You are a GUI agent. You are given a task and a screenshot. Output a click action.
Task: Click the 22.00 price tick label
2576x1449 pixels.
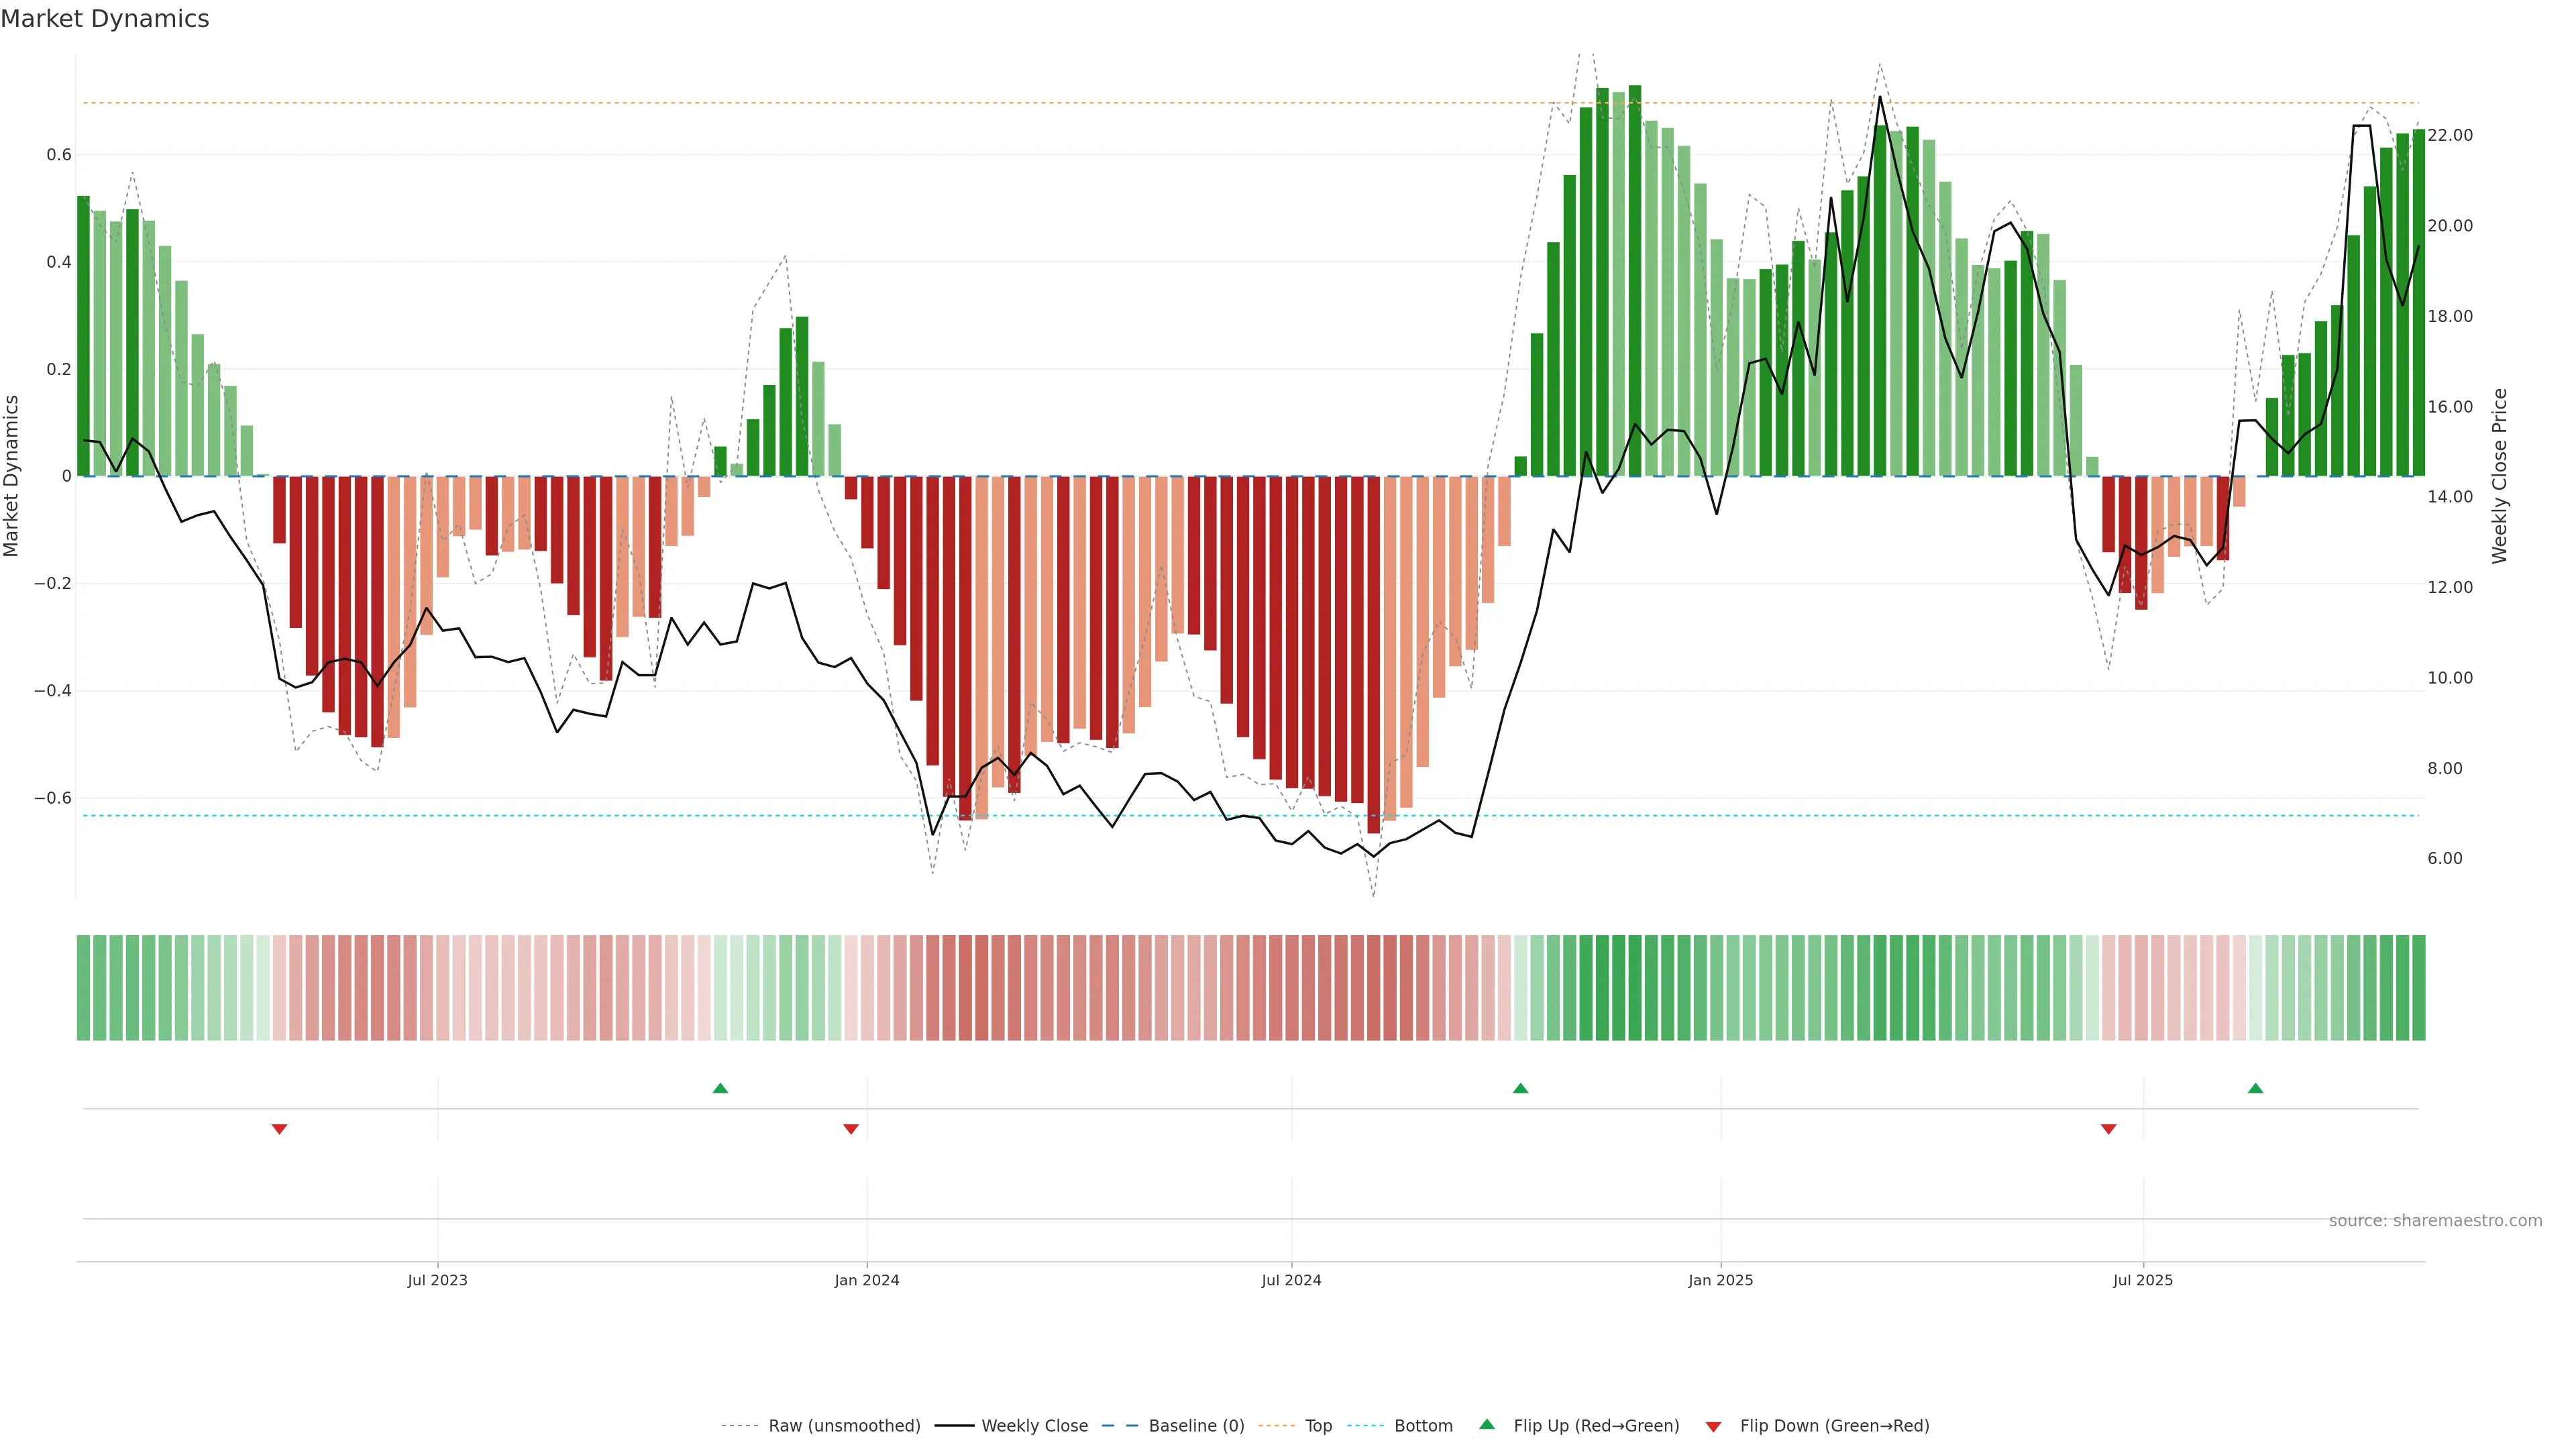pos(2449,135)
